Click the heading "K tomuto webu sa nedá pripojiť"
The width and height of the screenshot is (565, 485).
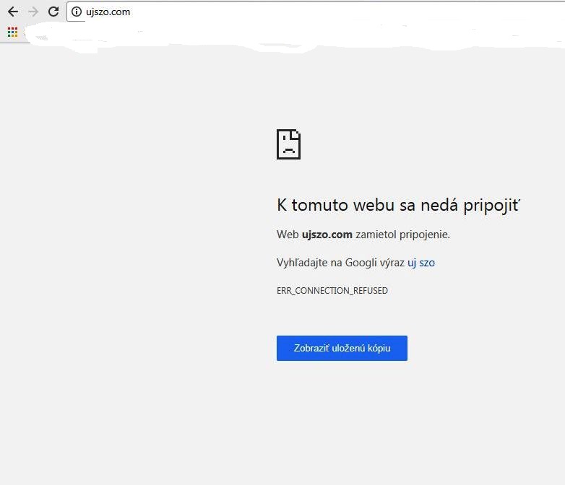coord(398,205)
